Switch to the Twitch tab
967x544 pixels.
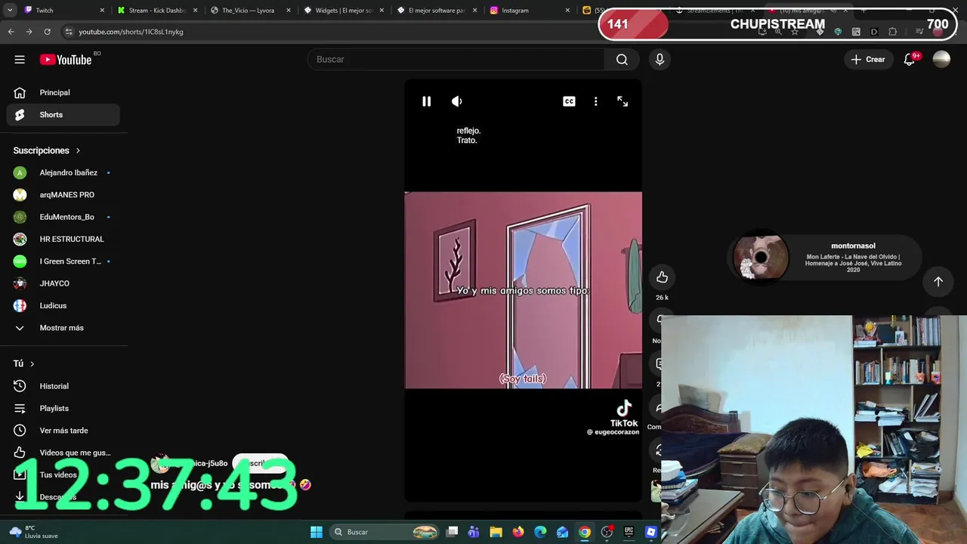(63, 11)
